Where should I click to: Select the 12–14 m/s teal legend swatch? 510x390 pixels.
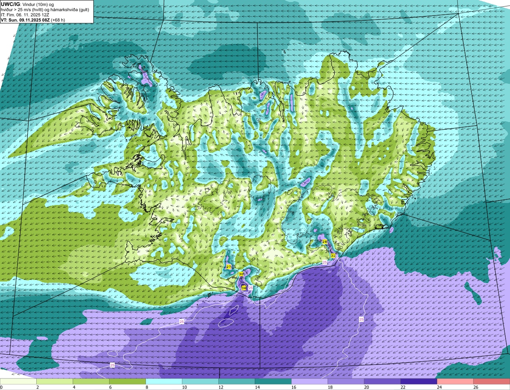click(237, 382)
